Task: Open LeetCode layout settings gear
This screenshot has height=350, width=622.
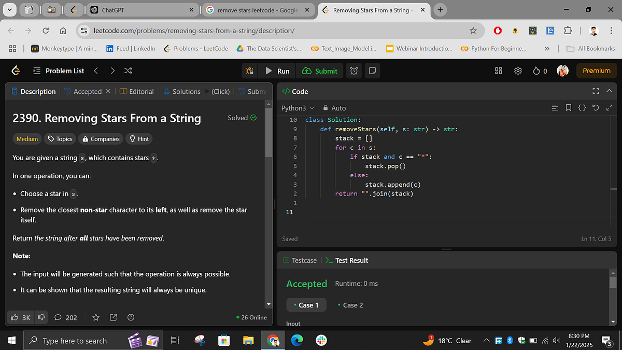Action: coord(518,71)
